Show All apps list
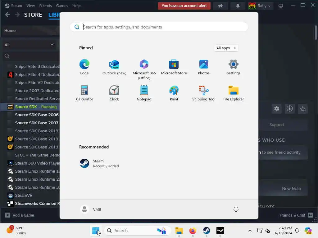Image resolution: width=318 pixels, height=238 pixels. click(x=226, y=48)
